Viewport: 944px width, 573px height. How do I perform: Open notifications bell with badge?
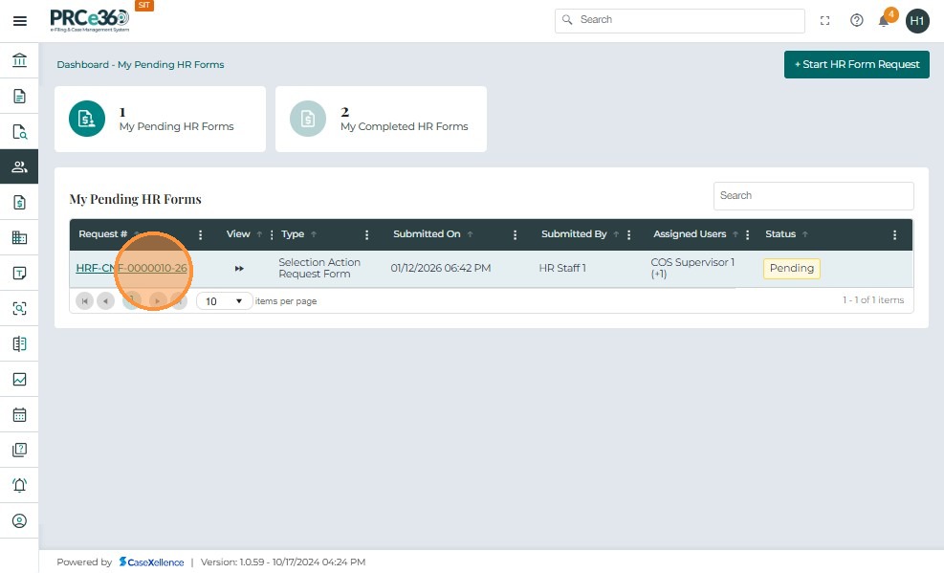pyautogui.click(x=885, y=19)
